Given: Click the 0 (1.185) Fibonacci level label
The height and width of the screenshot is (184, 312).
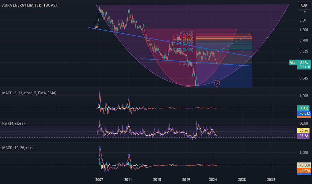Looking at the screenshot, I should click(x=186, y=33).
